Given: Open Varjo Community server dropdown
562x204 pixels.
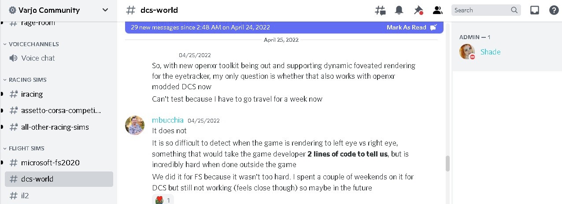Looking at the screenshot, I should [59, 10].
